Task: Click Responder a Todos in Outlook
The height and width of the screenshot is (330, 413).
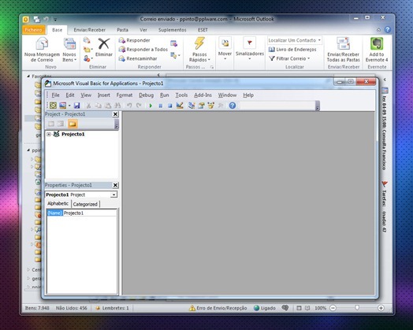Action: click(143, 50)
